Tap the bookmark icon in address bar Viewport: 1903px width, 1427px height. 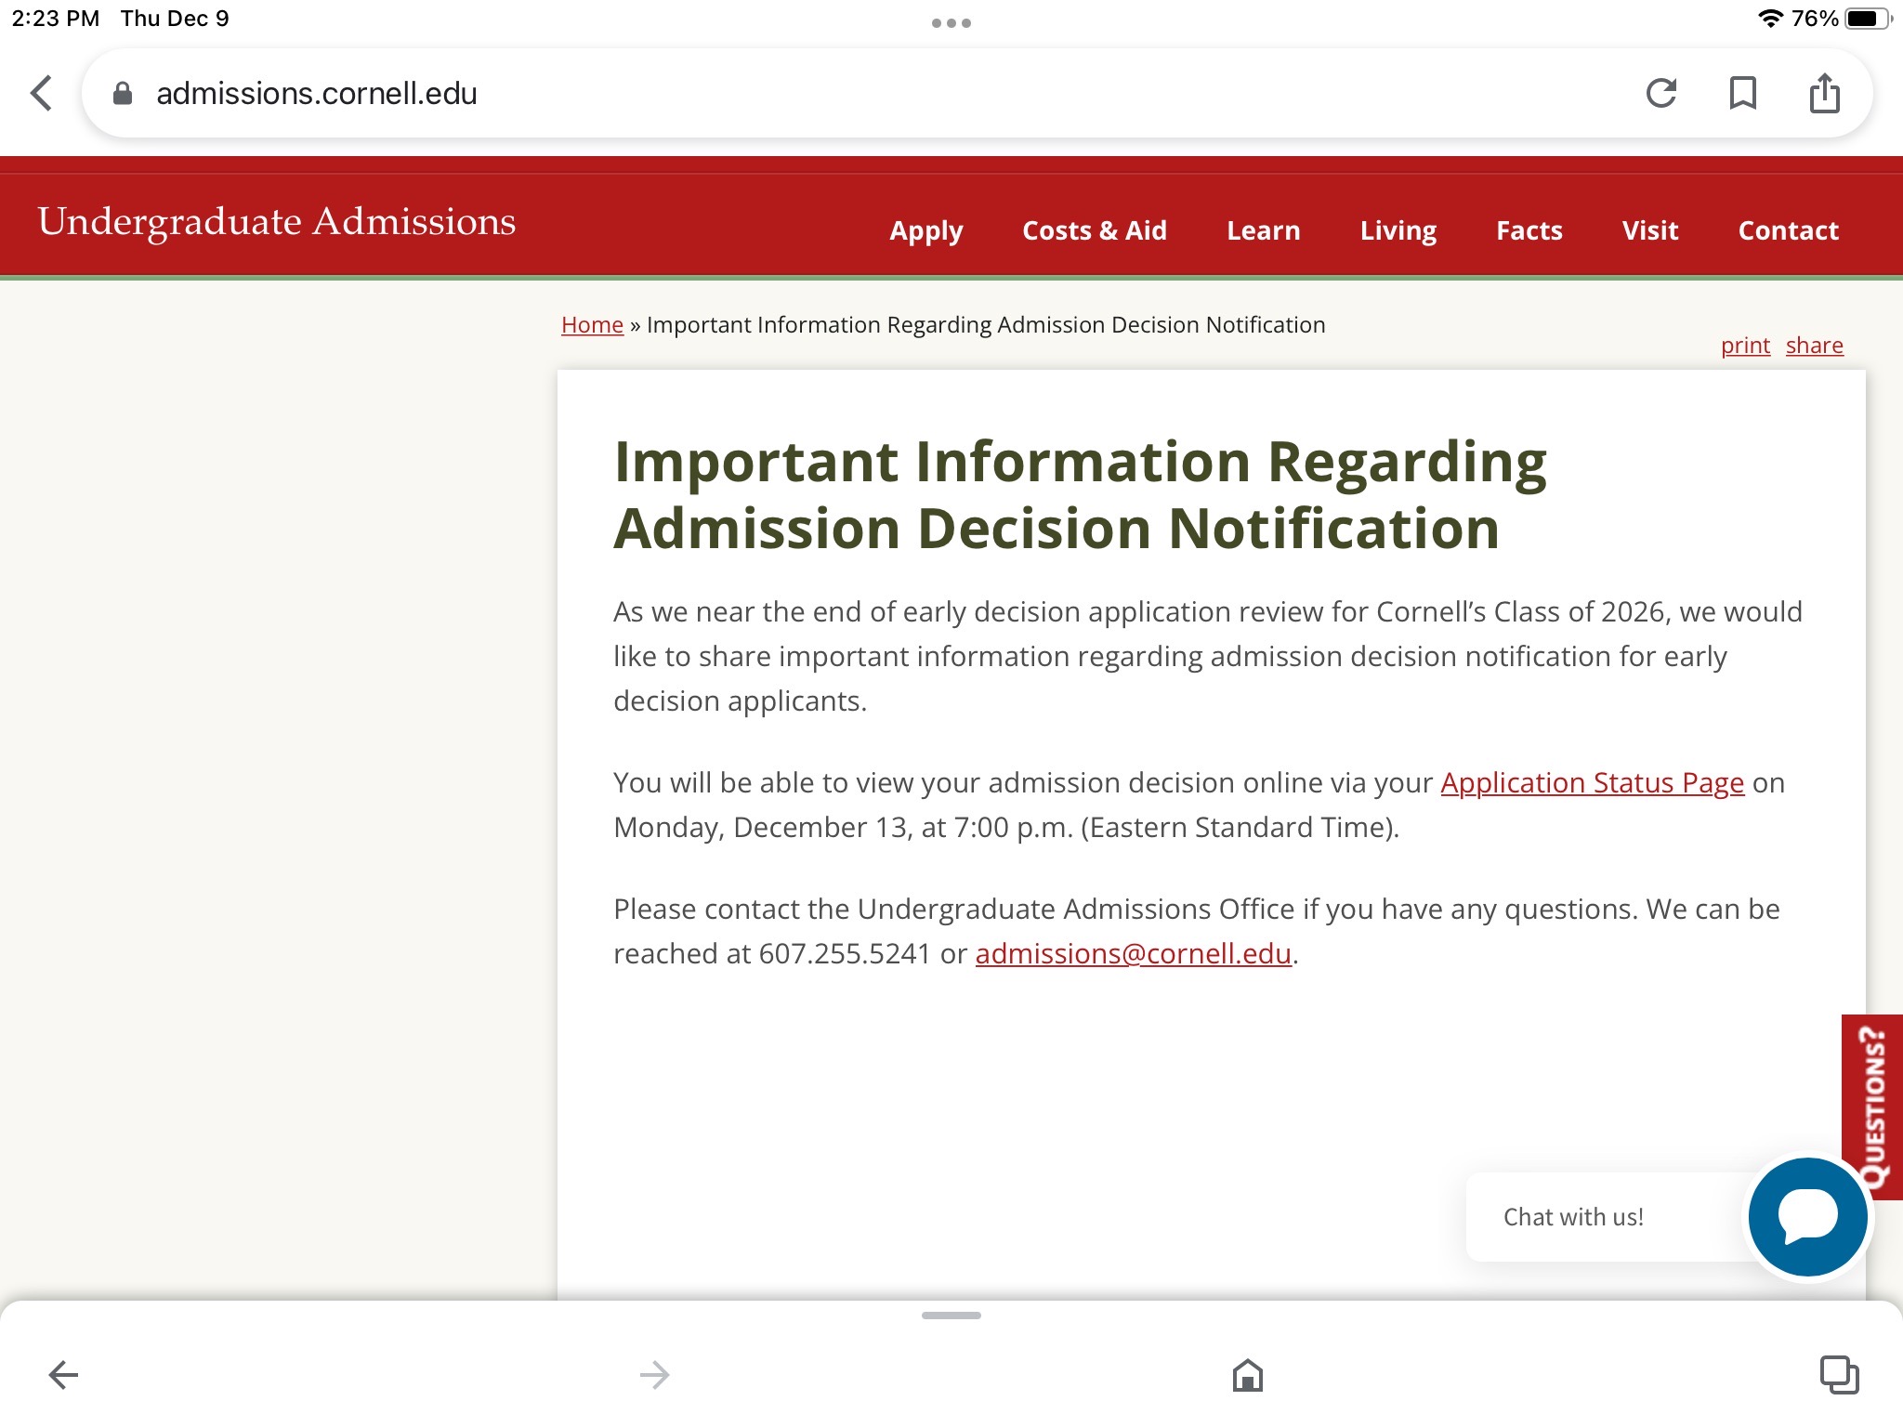coord(1742,93)
